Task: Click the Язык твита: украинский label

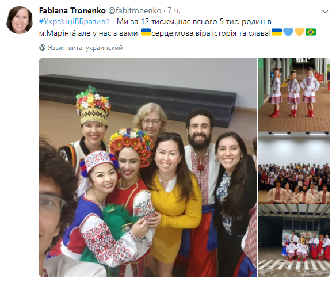Action: pyautogui.click(x=85, y=48)
